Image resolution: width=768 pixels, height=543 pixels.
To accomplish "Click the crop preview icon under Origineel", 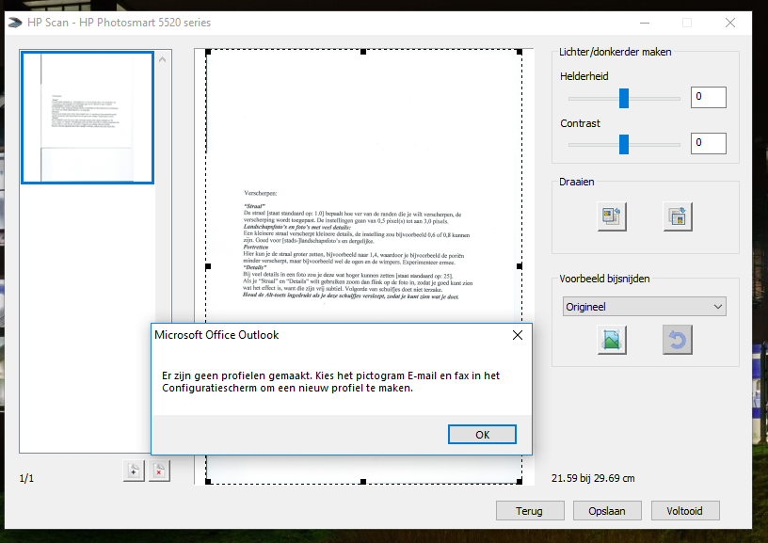I will coord(612,340).
